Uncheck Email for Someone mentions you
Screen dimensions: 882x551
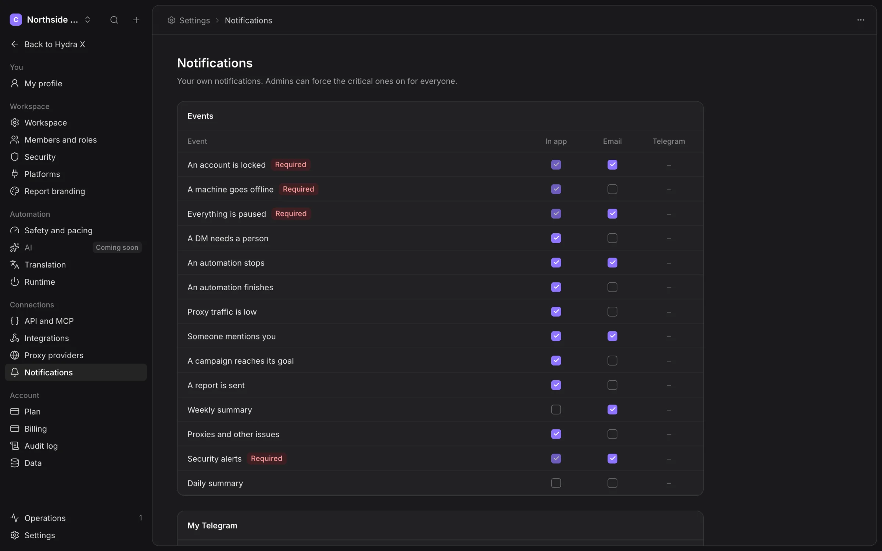click(612, 336)
